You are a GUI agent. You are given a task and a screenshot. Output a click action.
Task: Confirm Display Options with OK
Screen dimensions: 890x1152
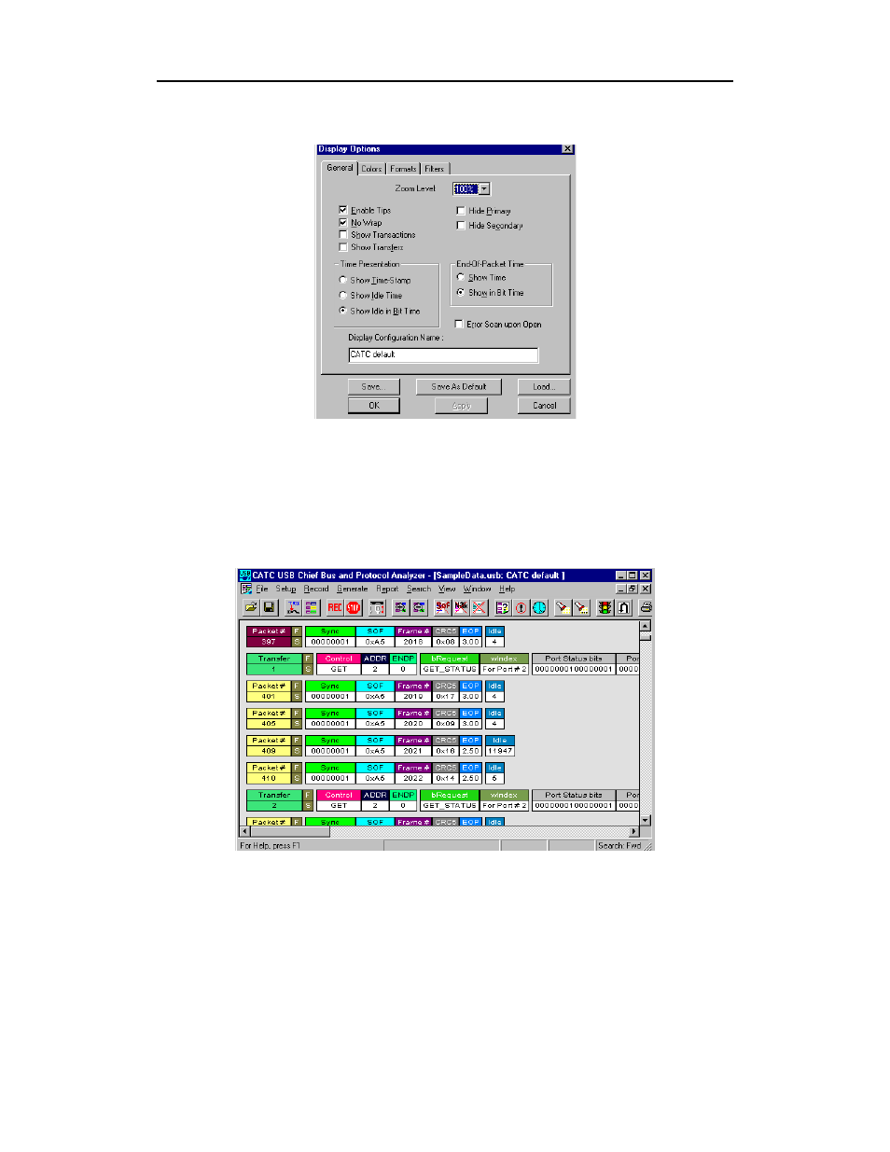(x=373, y=405)
